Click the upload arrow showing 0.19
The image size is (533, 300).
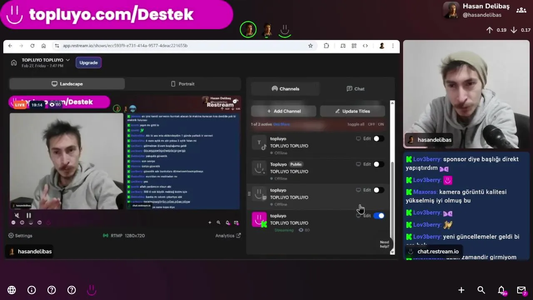tap(490, 30)
